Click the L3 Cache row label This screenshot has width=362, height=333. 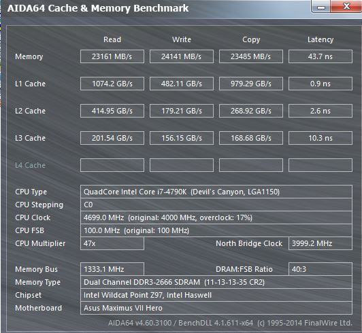click(x=30, y=138)
